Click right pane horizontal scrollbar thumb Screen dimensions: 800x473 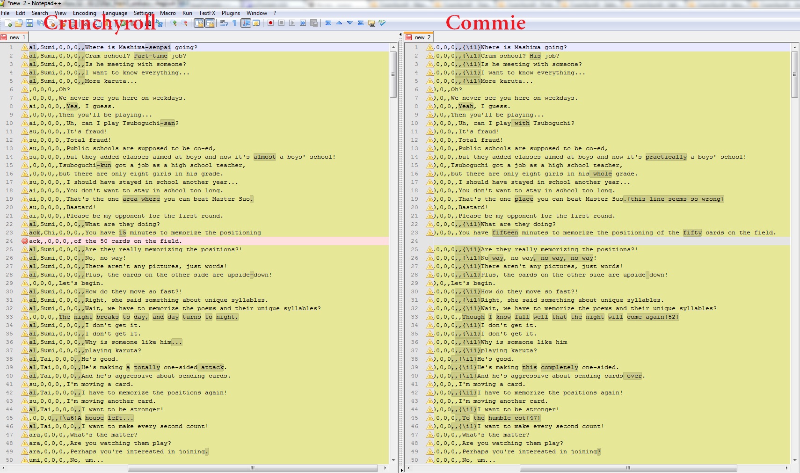[x=628, y=468]
